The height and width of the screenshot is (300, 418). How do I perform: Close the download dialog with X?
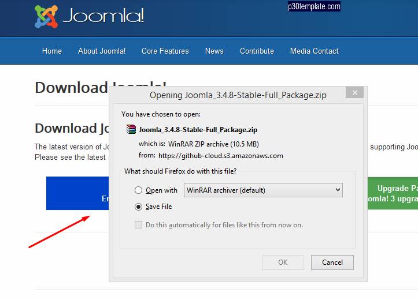[x=355, y=92]
